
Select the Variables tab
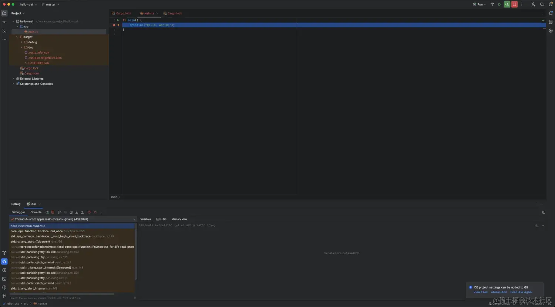145,219
